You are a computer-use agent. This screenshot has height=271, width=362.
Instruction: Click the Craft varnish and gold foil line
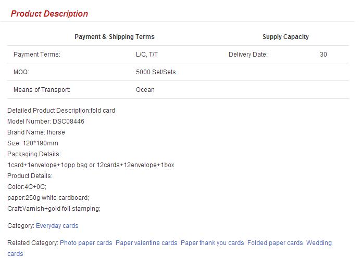(x=54, y=209)
